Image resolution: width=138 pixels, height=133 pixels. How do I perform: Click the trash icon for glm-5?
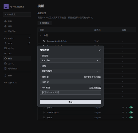[127, 118]
